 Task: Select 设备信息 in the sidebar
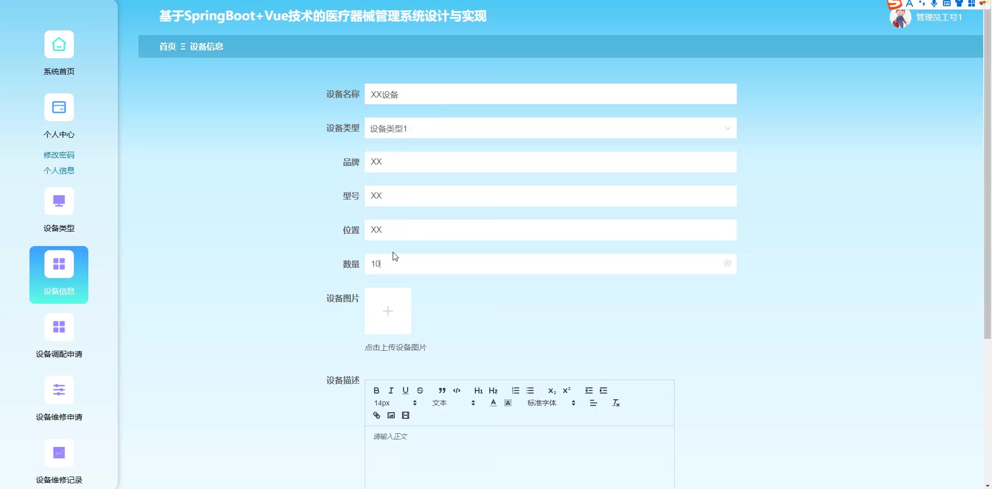[59, 275]
